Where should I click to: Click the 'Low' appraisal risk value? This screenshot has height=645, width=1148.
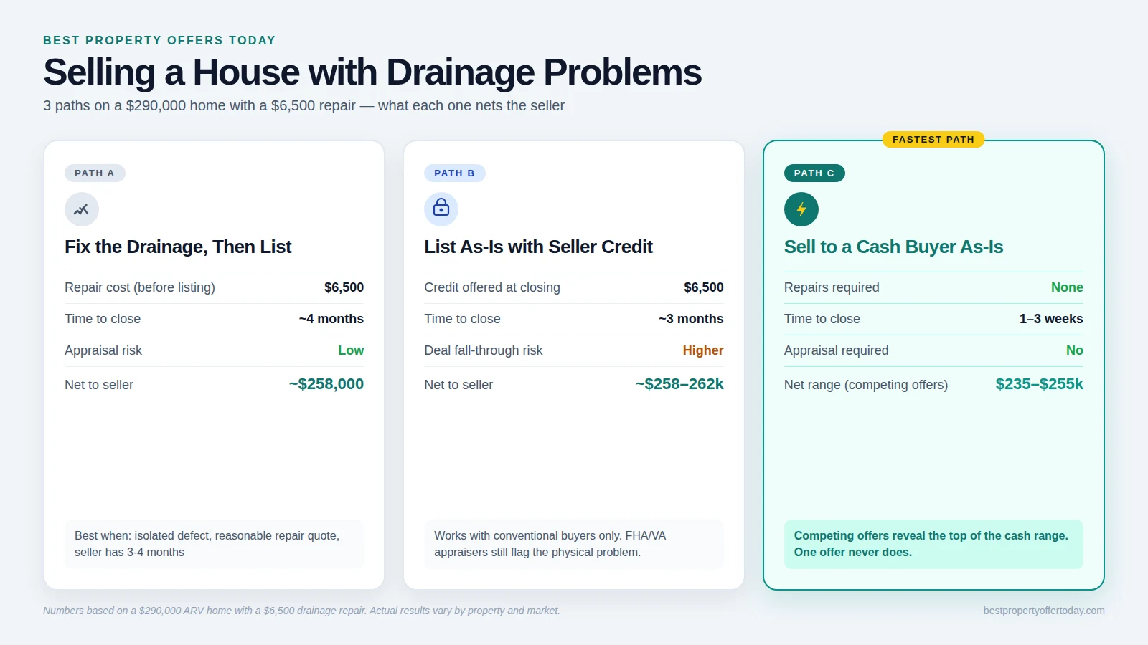tap(351, 350)
